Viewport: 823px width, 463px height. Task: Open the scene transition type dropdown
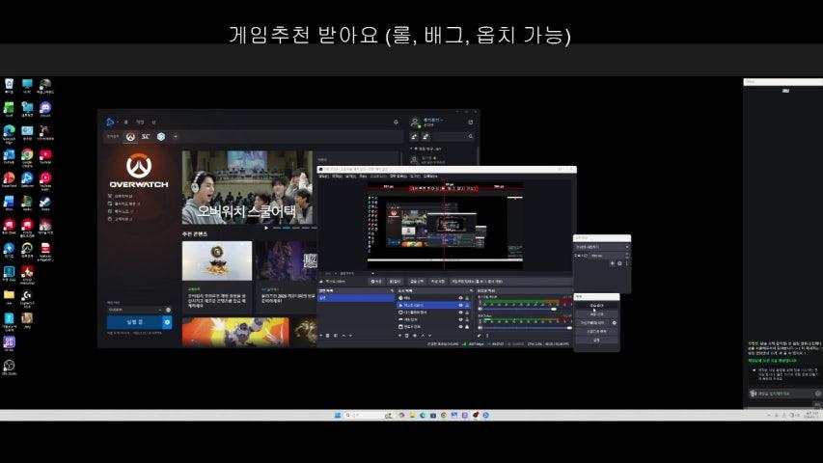(x=602, y=247)
